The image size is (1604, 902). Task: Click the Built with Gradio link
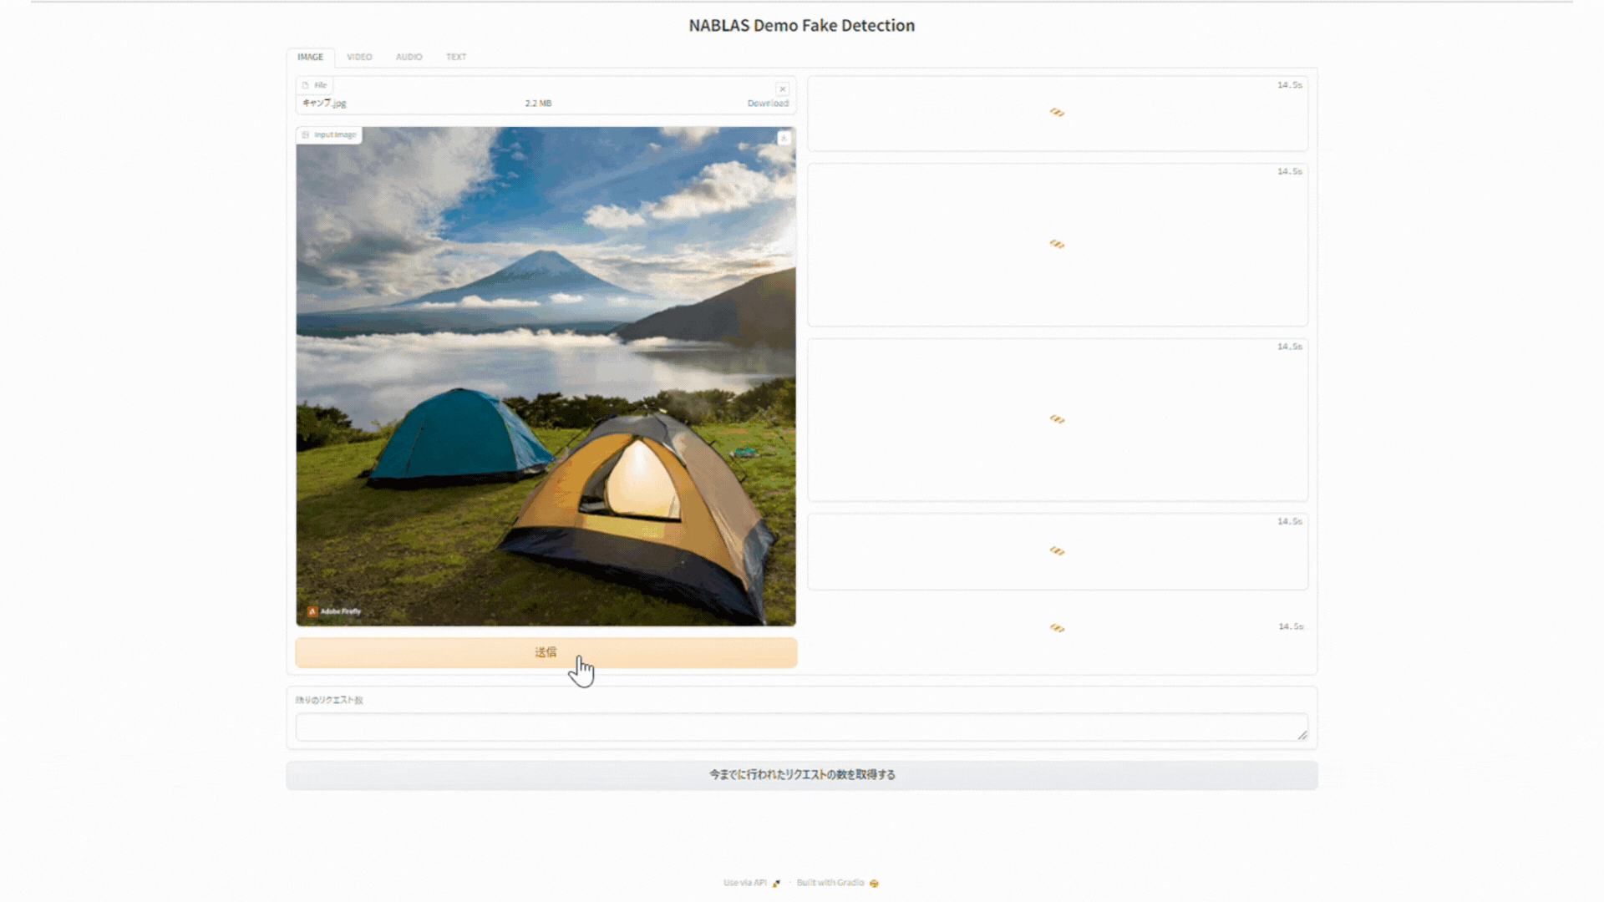pyautogui.click(x=830, y=883)
